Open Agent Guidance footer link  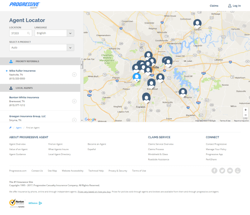(x=17, y=154)
